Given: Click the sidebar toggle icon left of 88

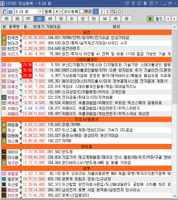Looking at the screenshot, I should 4,11.
